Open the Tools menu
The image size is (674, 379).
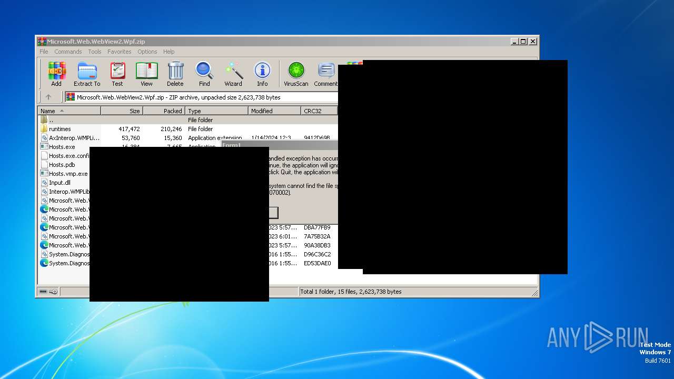click(x=95, y=52)
